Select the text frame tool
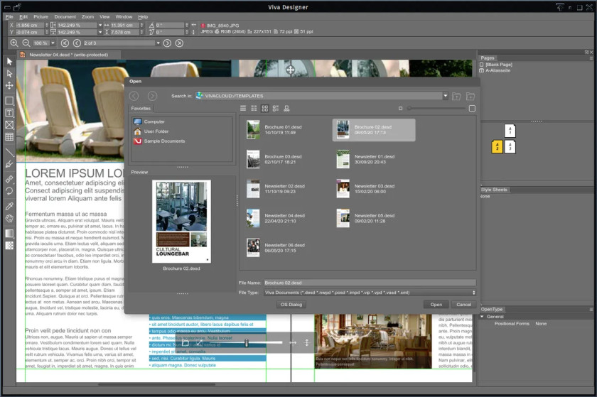Viewport: 597px width, 397px height. click(9, 113)
